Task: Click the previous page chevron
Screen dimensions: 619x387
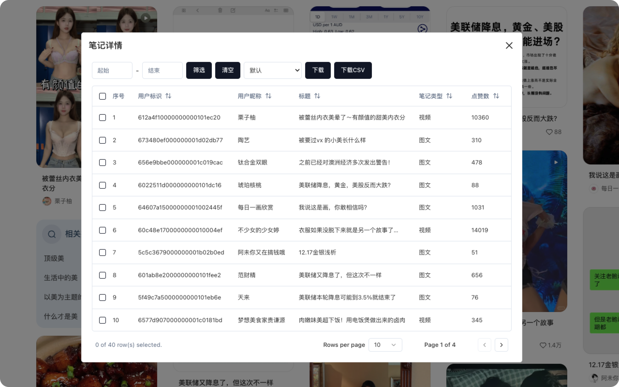Action: pyautogui.click(x=485, y=345)
